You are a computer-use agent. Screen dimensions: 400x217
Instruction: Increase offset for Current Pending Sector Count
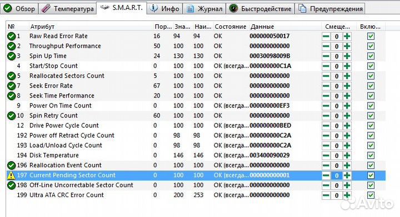point(347,175)
